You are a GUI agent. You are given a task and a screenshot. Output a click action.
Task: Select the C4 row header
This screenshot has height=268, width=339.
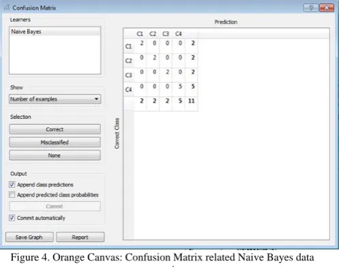[x=129, y=90]
